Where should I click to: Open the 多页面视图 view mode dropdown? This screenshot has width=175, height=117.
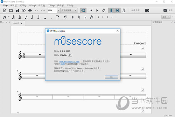click(69, 10)
